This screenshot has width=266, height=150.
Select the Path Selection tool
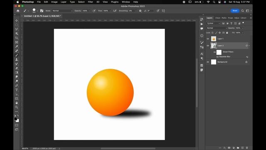17,94
